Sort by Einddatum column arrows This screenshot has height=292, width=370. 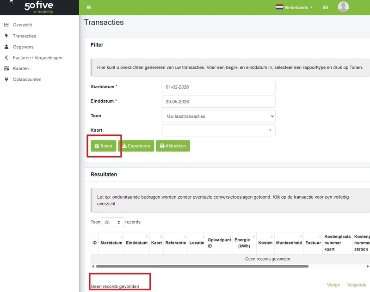(x=147, y=237)
